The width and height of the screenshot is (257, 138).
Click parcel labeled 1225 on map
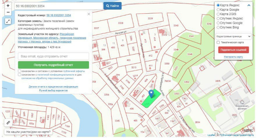[8, 112]
